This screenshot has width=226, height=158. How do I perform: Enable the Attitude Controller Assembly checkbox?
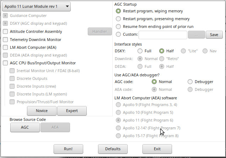tap(5, 31)
